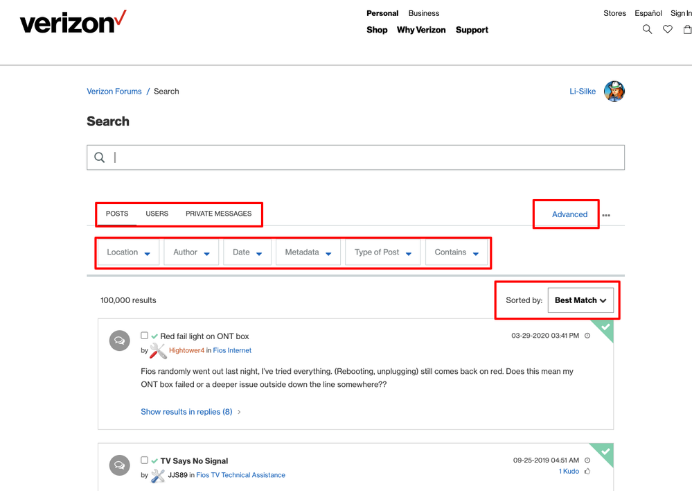The height and width of the screenshot is (491, 692).
Task: Click the Sorted by: label
Action: point(524,300)
